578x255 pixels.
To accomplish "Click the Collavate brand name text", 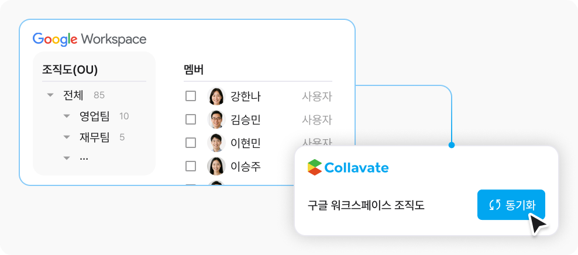I will click(356, 168).
